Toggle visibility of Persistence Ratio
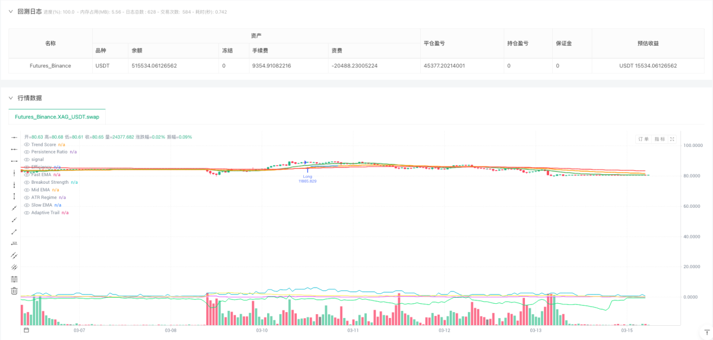The width and height of the screenshot is (713, 340). click(x=26, y=151)
